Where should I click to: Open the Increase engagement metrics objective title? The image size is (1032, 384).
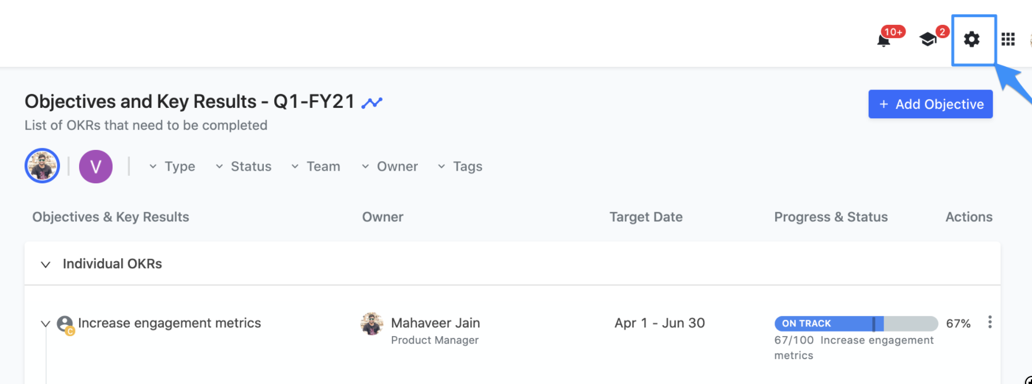pyautogui.click(x=170, y=323)
